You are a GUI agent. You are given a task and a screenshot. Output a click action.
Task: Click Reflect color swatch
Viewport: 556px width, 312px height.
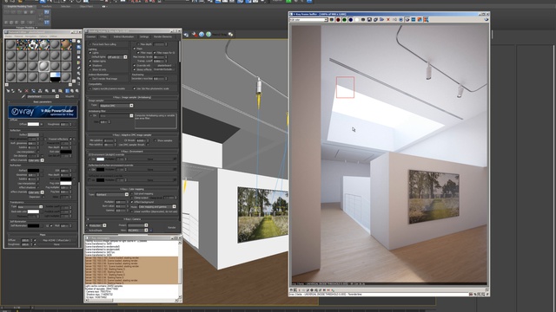33,135
